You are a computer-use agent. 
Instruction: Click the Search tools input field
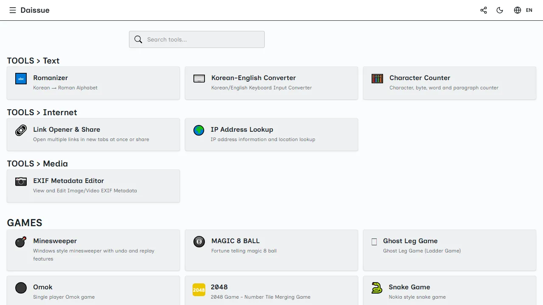pos(199,39)
